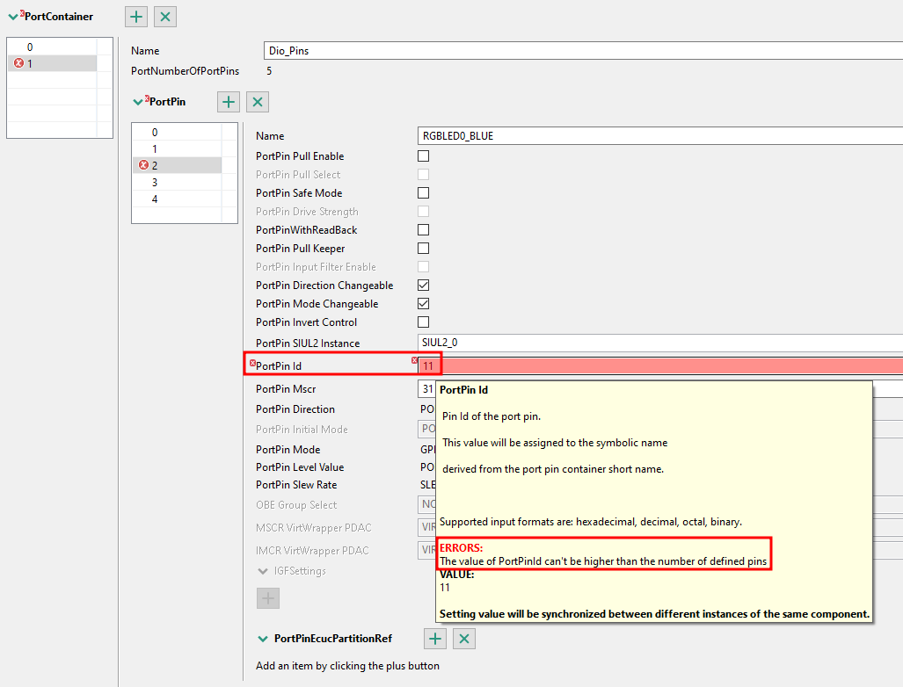The image size is (903, 687).
Task: Click the error icon inside the PortPin Id field
Action: [416, 361]
